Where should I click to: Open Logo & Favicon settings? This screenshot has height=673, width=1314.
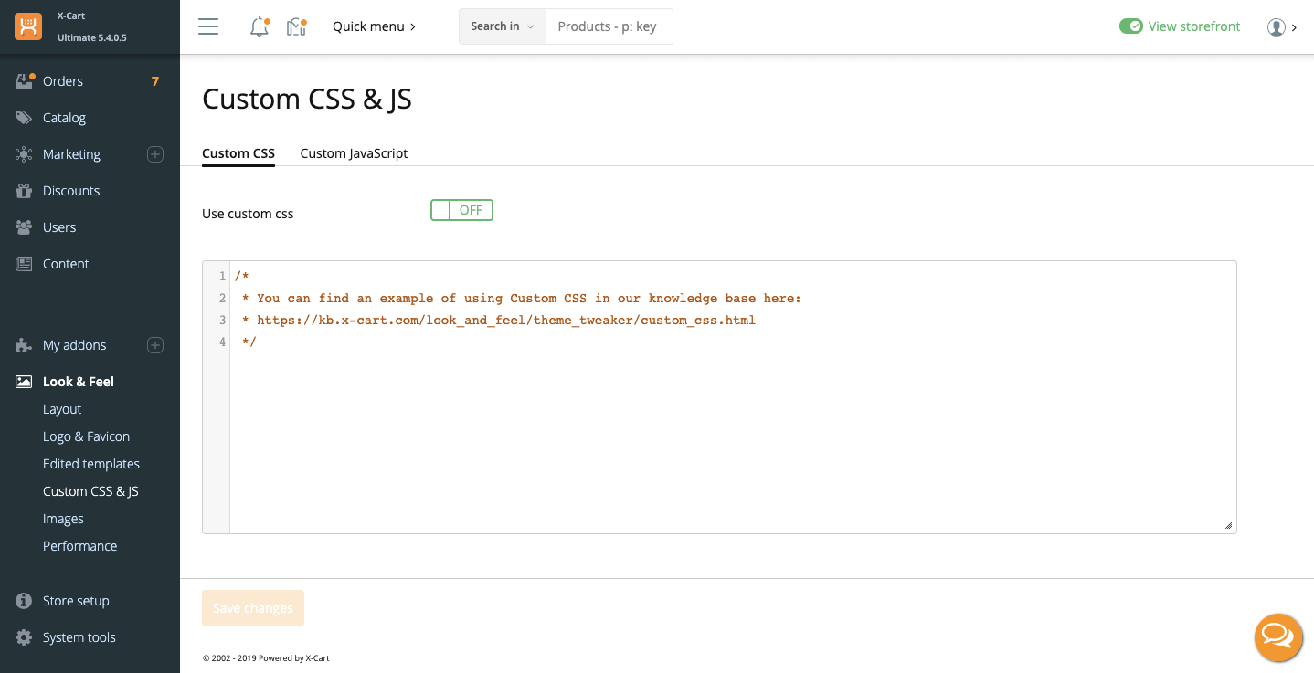[86, 436]
